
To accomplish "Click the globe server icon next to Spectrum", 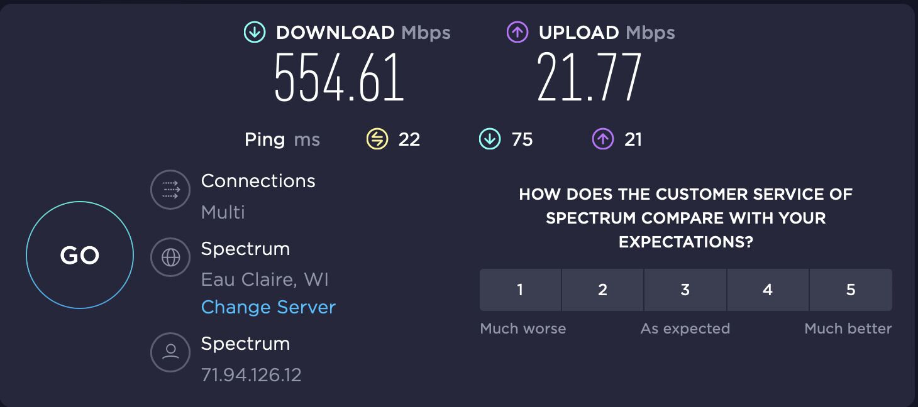I will (170, 258).
